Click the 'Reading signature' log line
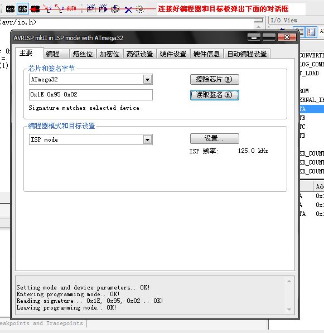Image resolution: width=324 pixels, height=333 pixels. point(90,301)
